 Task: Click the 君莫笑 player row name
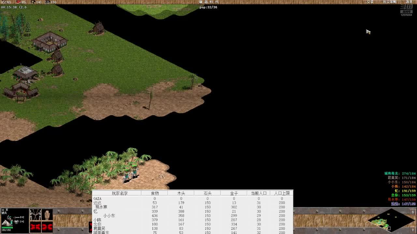click(x=99, y=228)
